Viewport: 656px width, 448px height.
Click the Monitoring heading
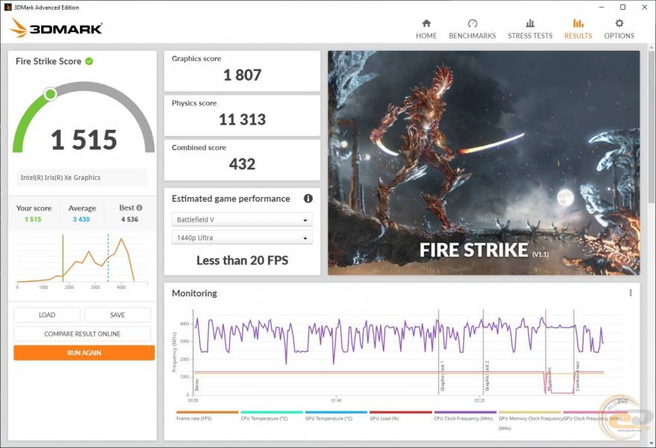(194, 293)
